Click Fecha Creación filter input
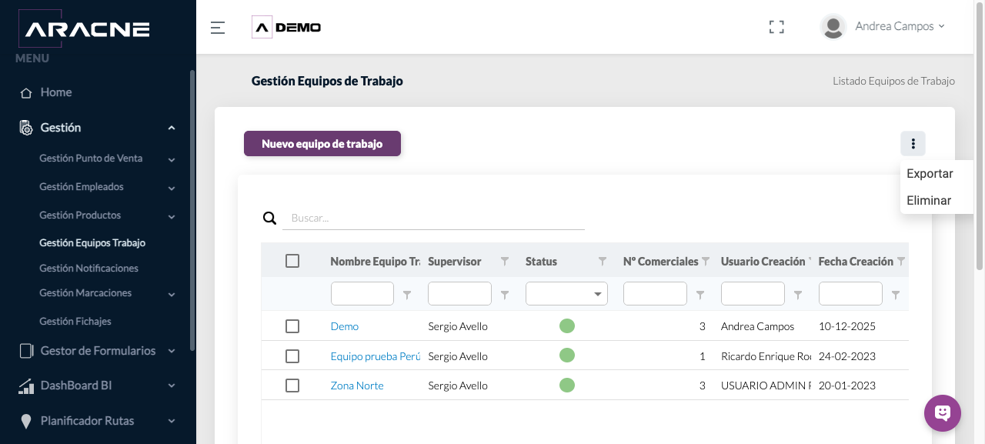Viewport: 985px width, 444px height. [x=850, y=294]
